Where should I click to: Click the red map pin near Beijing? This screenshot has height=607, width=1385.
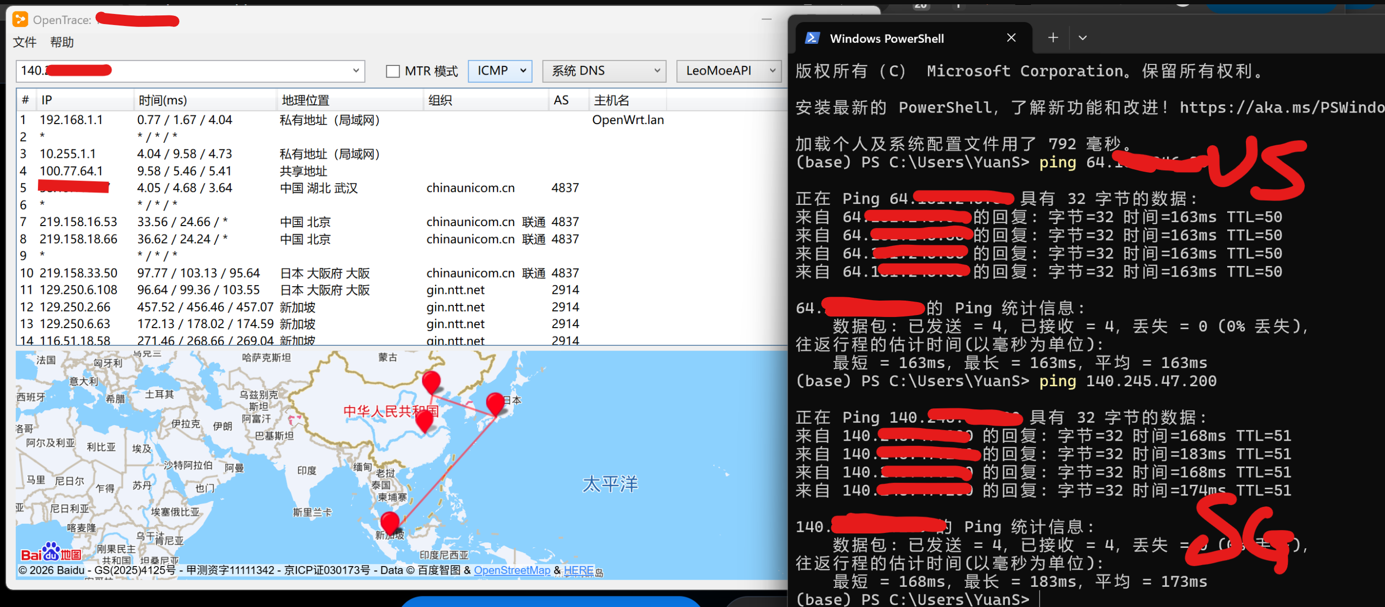(x=431, y=381)
